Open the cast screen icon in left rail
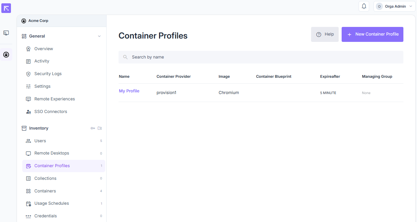The height and width of the screenshot is (222, 417). click(6, 33)
